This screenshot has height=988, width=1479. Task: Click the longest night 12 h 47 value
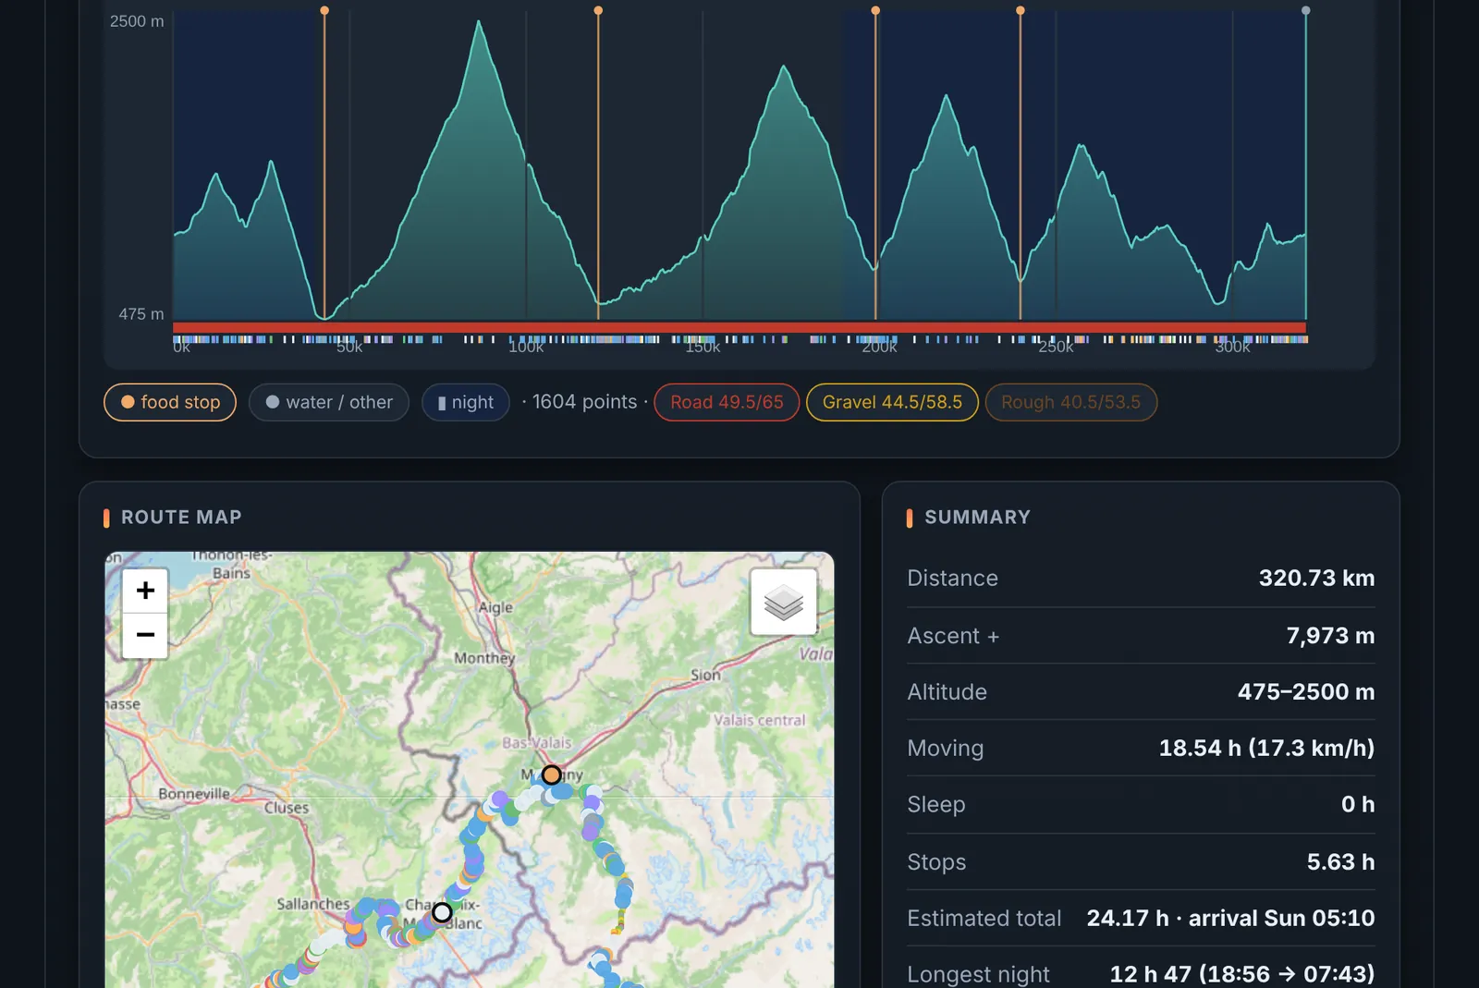pyautogui.click(x=1241, y=974)
